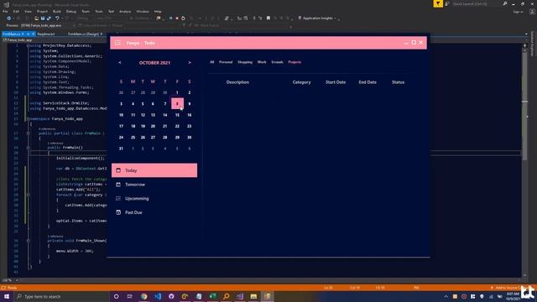Open the Windows Start menu
This screenshot has width=537, height=302.
[7, 296]
